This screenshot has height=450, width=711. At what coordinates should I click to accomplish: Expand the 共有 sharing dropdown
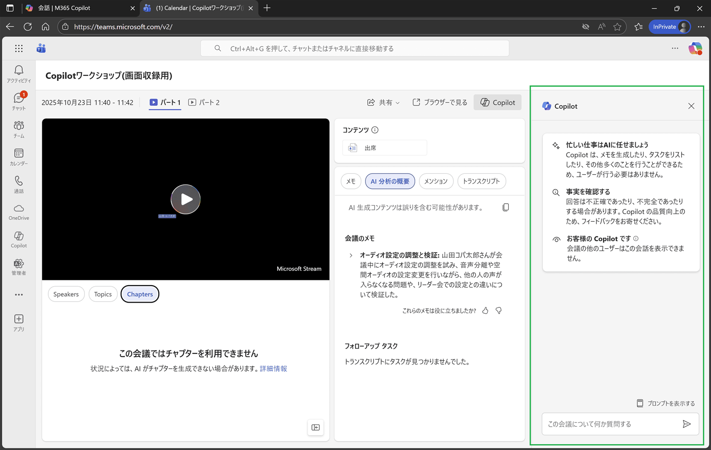(383, 102)
